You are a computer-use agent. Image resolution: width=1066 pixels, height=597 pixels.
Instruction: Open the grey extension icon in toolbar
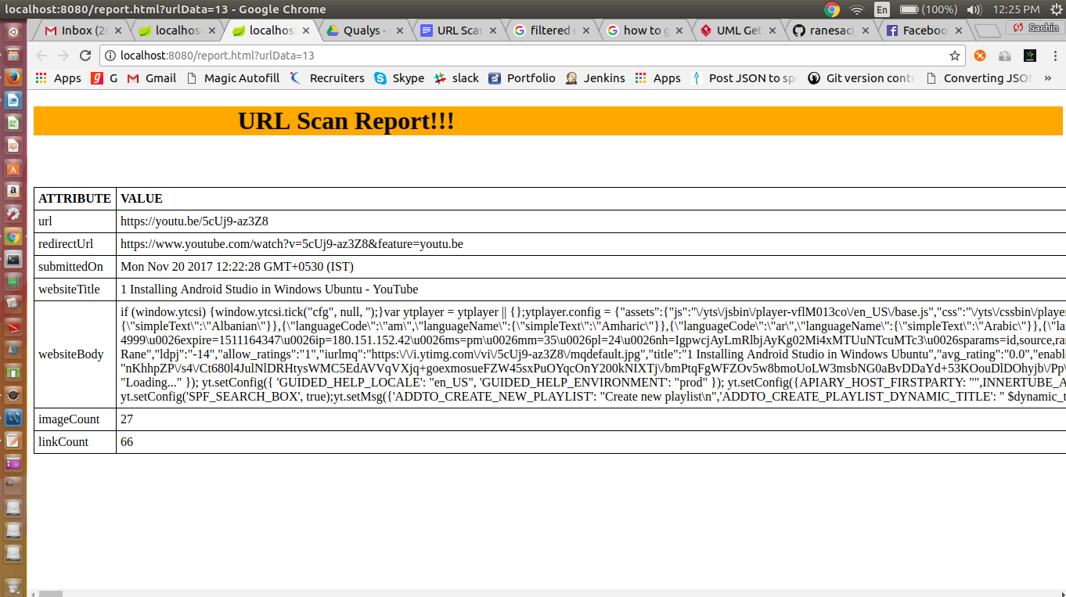coord(1005,56)
